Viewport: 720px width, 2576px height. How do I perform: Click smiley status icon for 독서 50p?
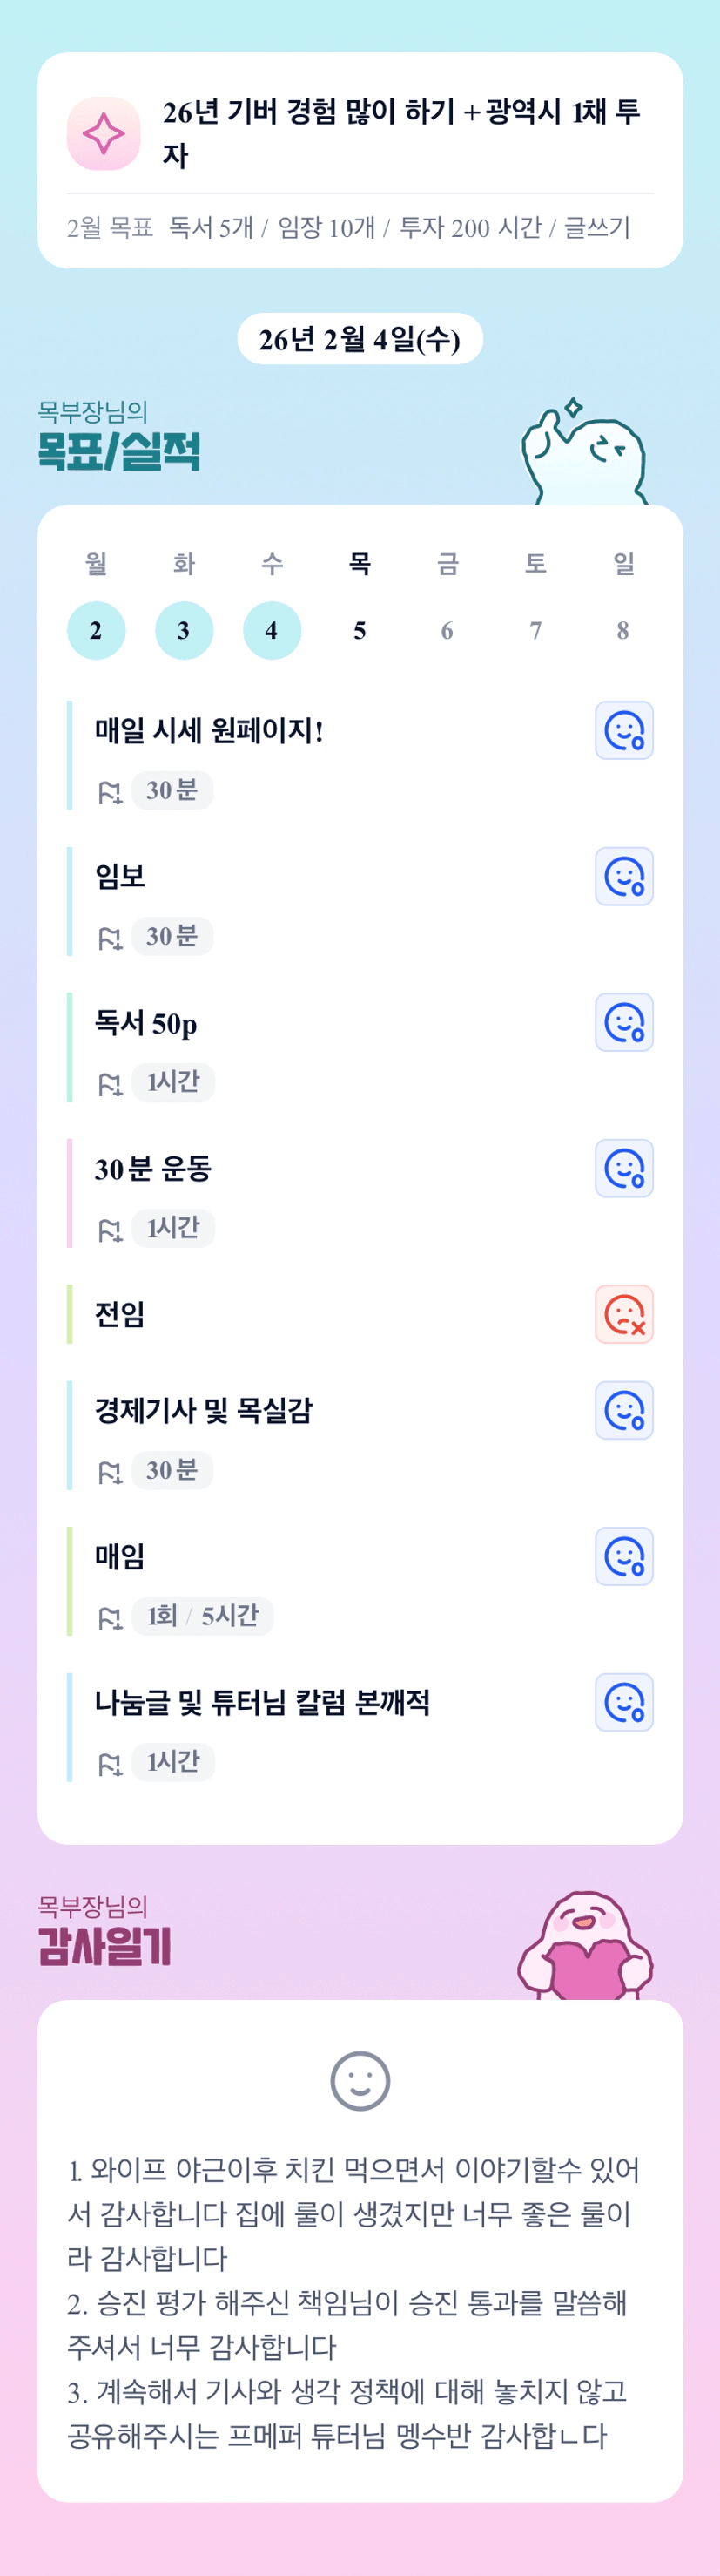pyautogui.click(x=624, y=1022)
